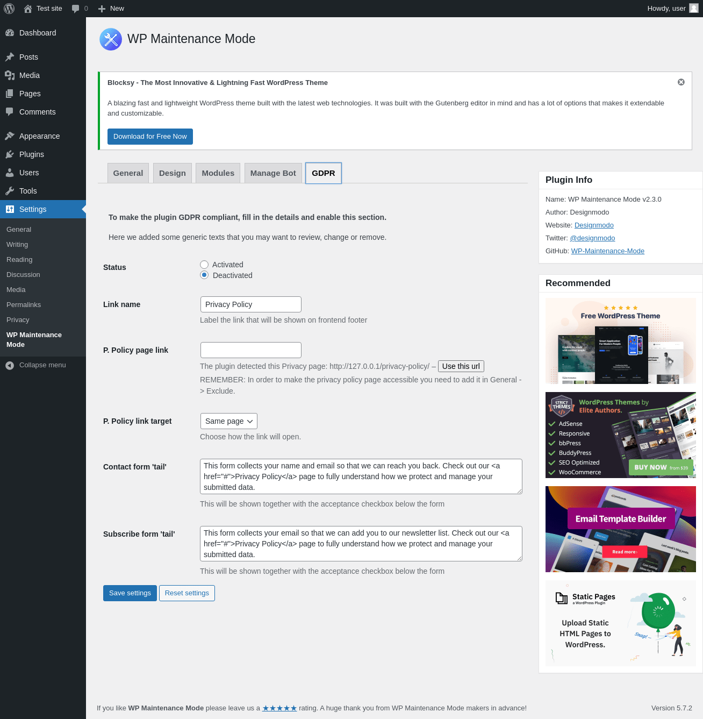This screenshot has height=719, width=703.
Task: Open the Media settings submenu item
Action: (x=16, y=290)
